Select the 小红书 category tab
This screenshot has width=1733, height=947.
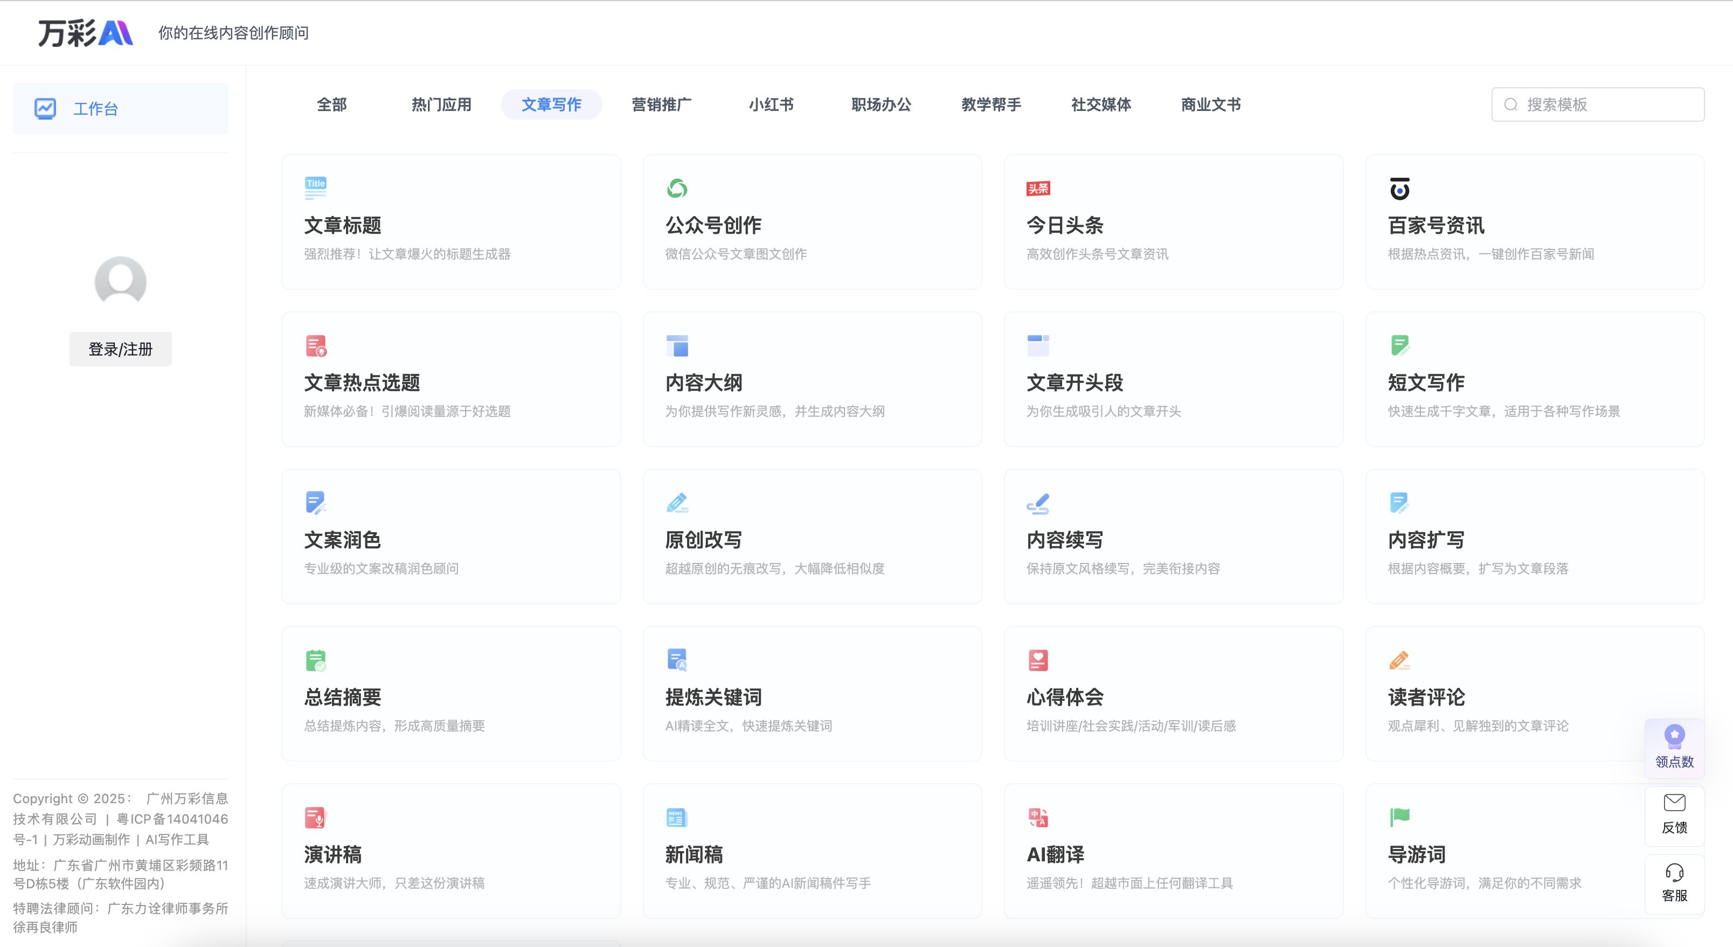[x=771, y=105]
